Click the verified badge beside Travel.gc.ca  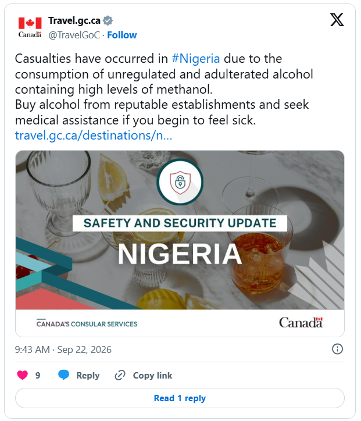(108, 21)
